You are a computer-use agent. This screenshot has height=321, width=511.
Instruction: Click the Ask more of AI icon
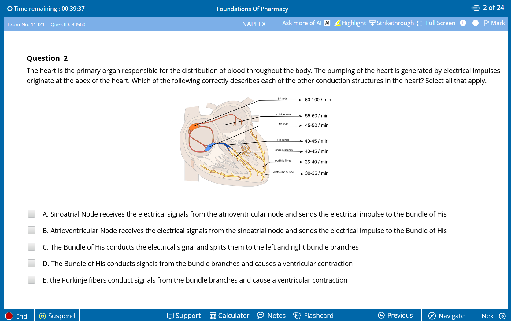point(327,23)
